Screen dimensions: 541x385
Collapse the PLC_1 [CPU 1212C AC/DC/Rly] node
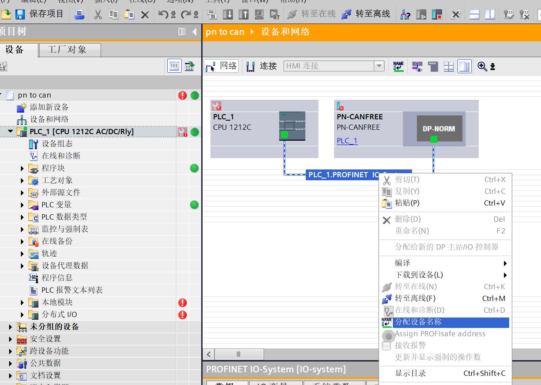point(10,132)
